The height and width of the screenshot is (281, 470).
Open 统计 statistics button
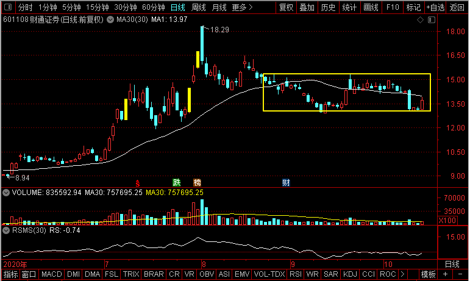click(349, 7)
